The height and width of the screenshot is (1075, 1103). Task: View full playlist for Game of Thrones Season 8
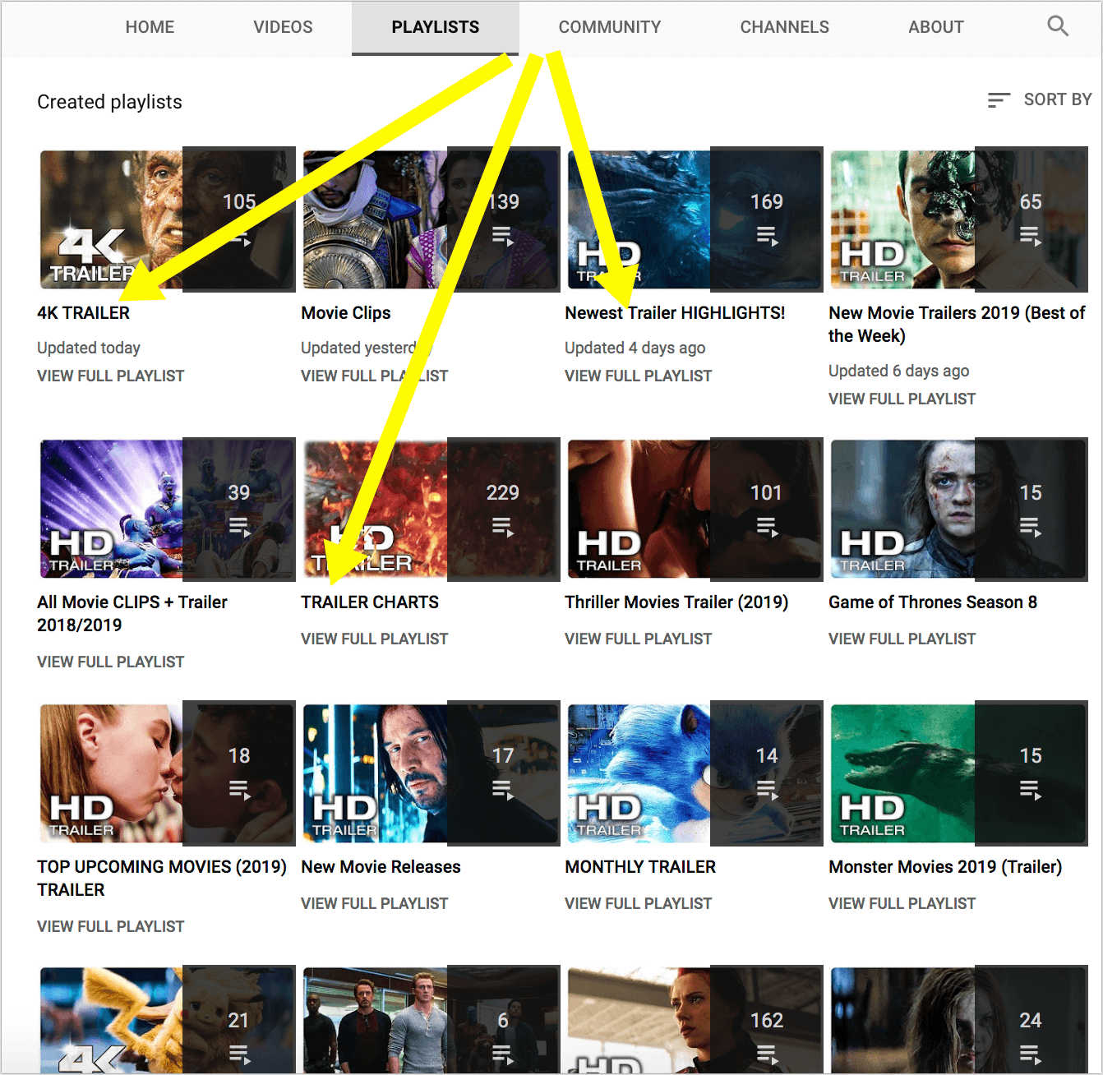tap(902, 639)
